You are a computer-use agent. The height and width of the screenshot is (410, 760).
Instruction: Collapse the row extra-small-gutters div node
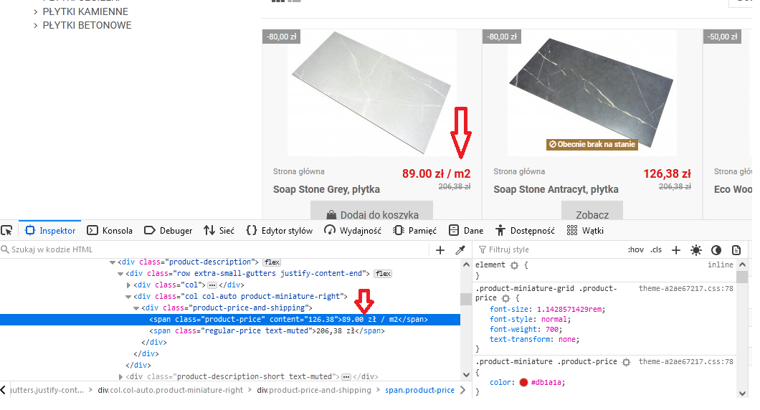tap(120, 274)
